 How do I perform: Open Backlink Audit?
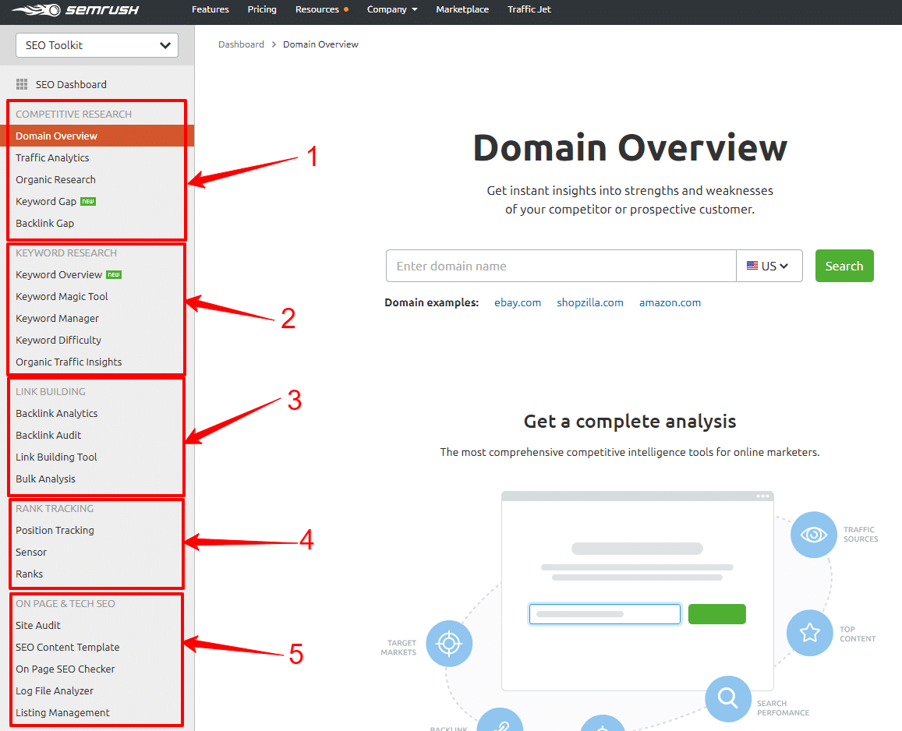pos(48,436)
